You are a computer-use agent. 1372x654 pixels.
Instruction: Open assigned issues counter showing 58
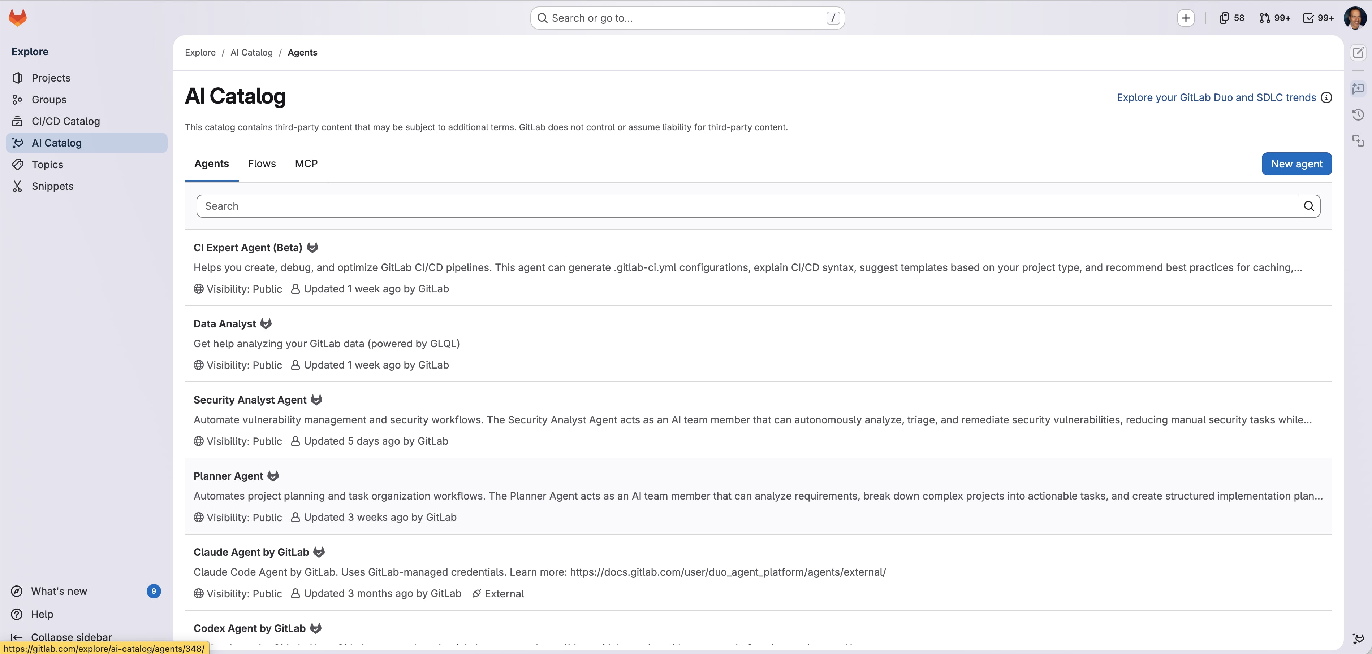coord(1232,18)
